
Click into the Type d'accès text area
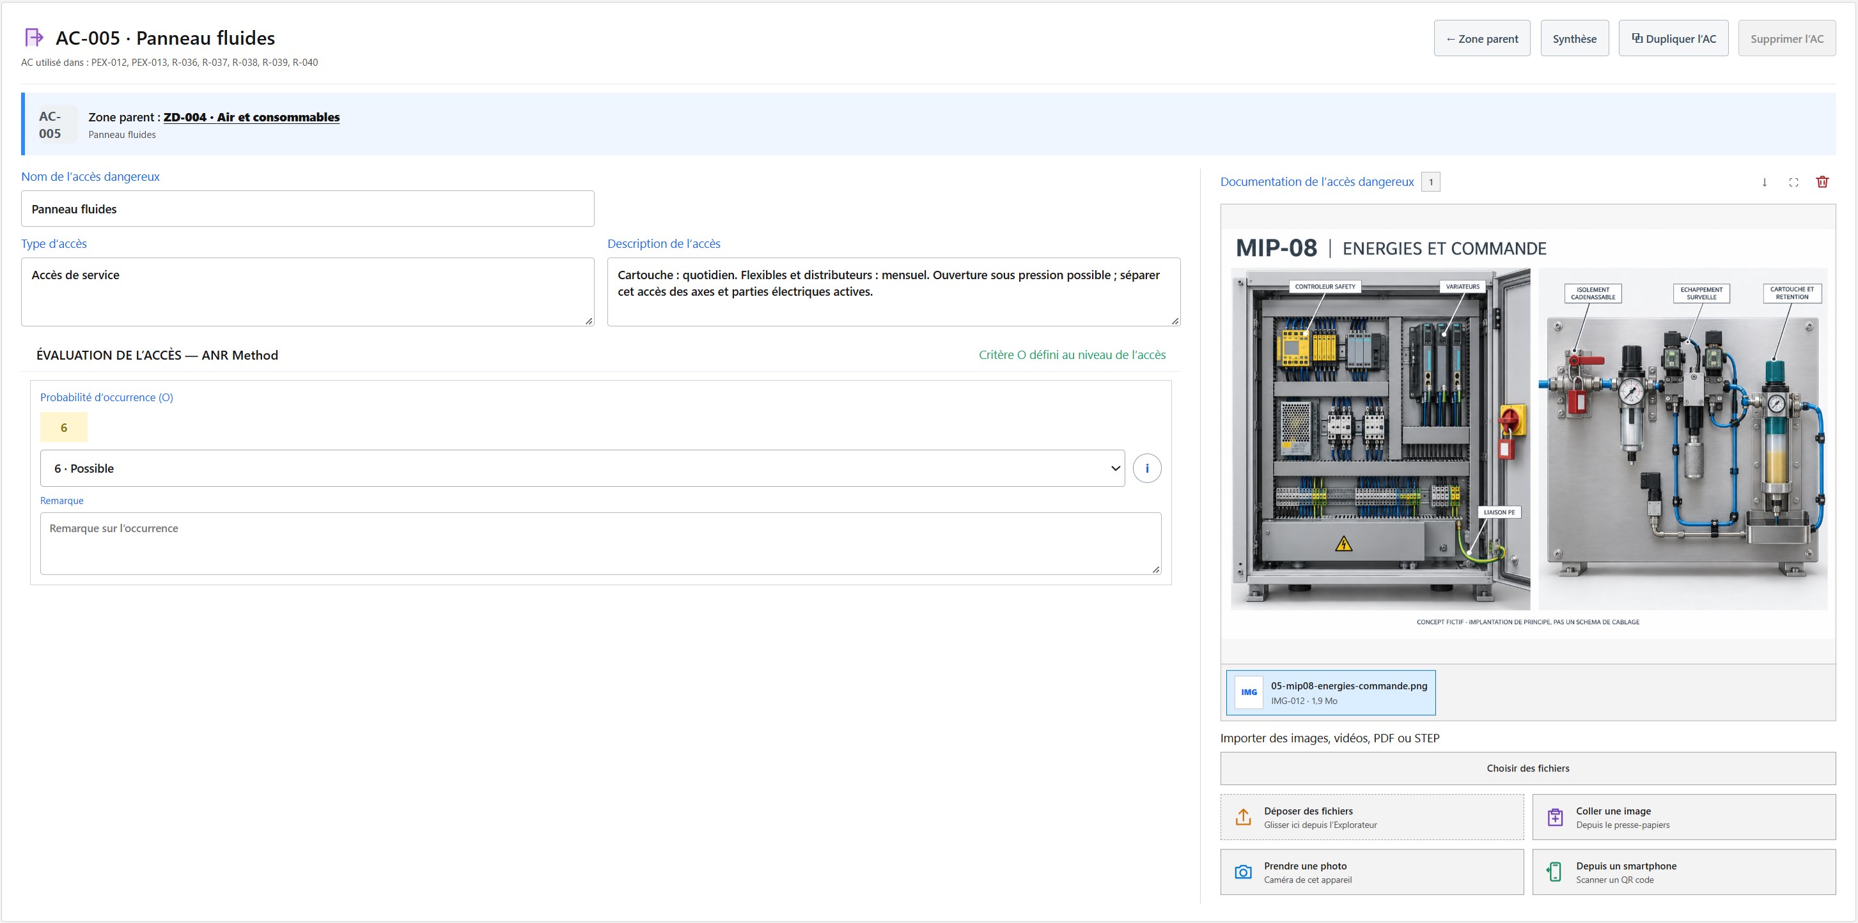pyautogui.click(x=308, y=292)
